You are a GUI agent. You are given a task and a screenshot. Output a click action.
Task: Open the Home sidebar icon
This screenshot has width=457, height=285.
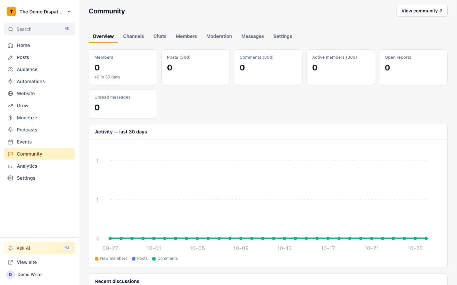(10, 45)
